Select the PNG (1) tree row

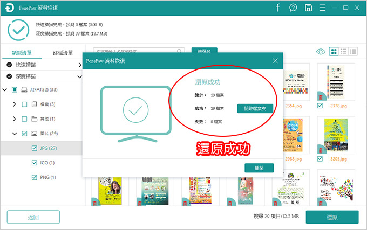(41, 177)
